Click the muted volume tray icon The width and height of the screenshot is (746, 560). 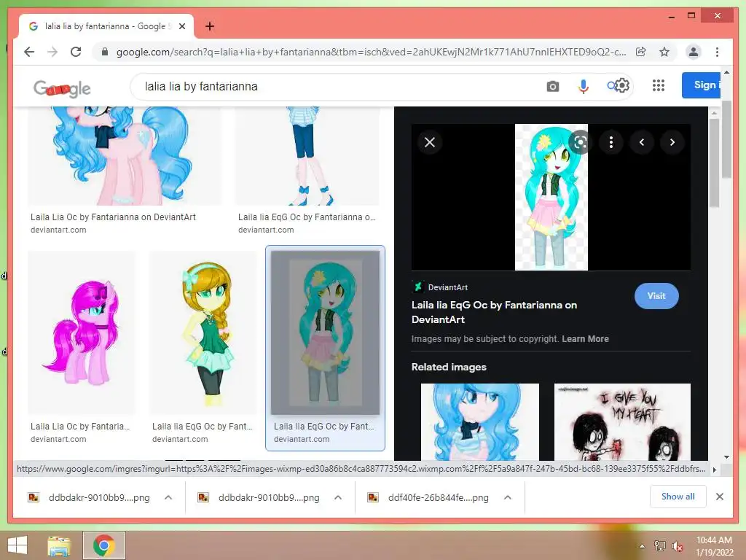pyautogui.click(x=678, y=546)
